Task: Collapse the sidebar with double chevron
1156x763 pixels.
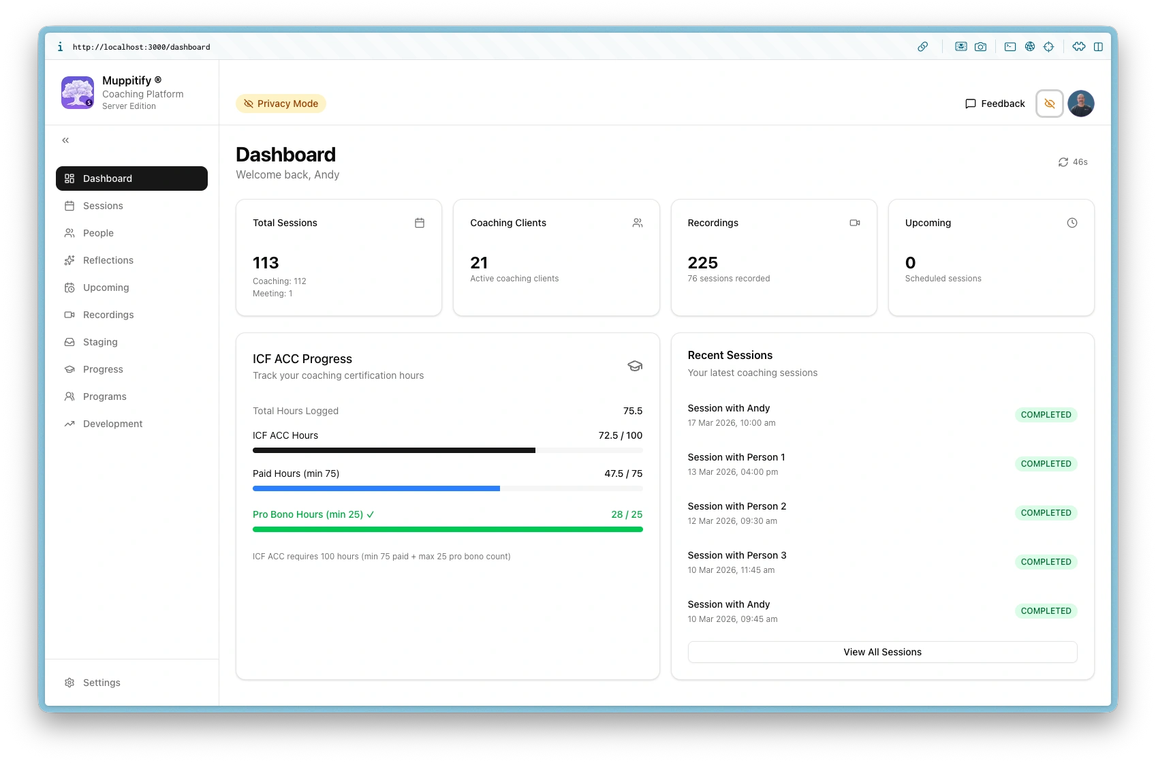Action: point(65,140)
